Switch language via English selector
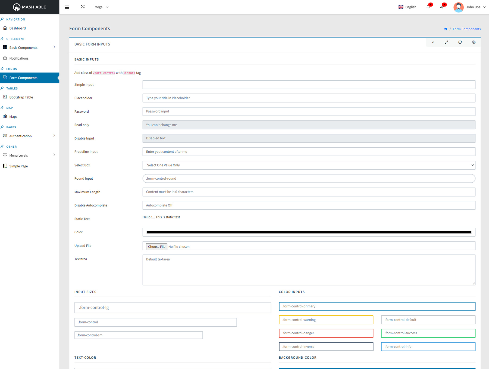Screen dimensions: 489x369 click(407, 7)
